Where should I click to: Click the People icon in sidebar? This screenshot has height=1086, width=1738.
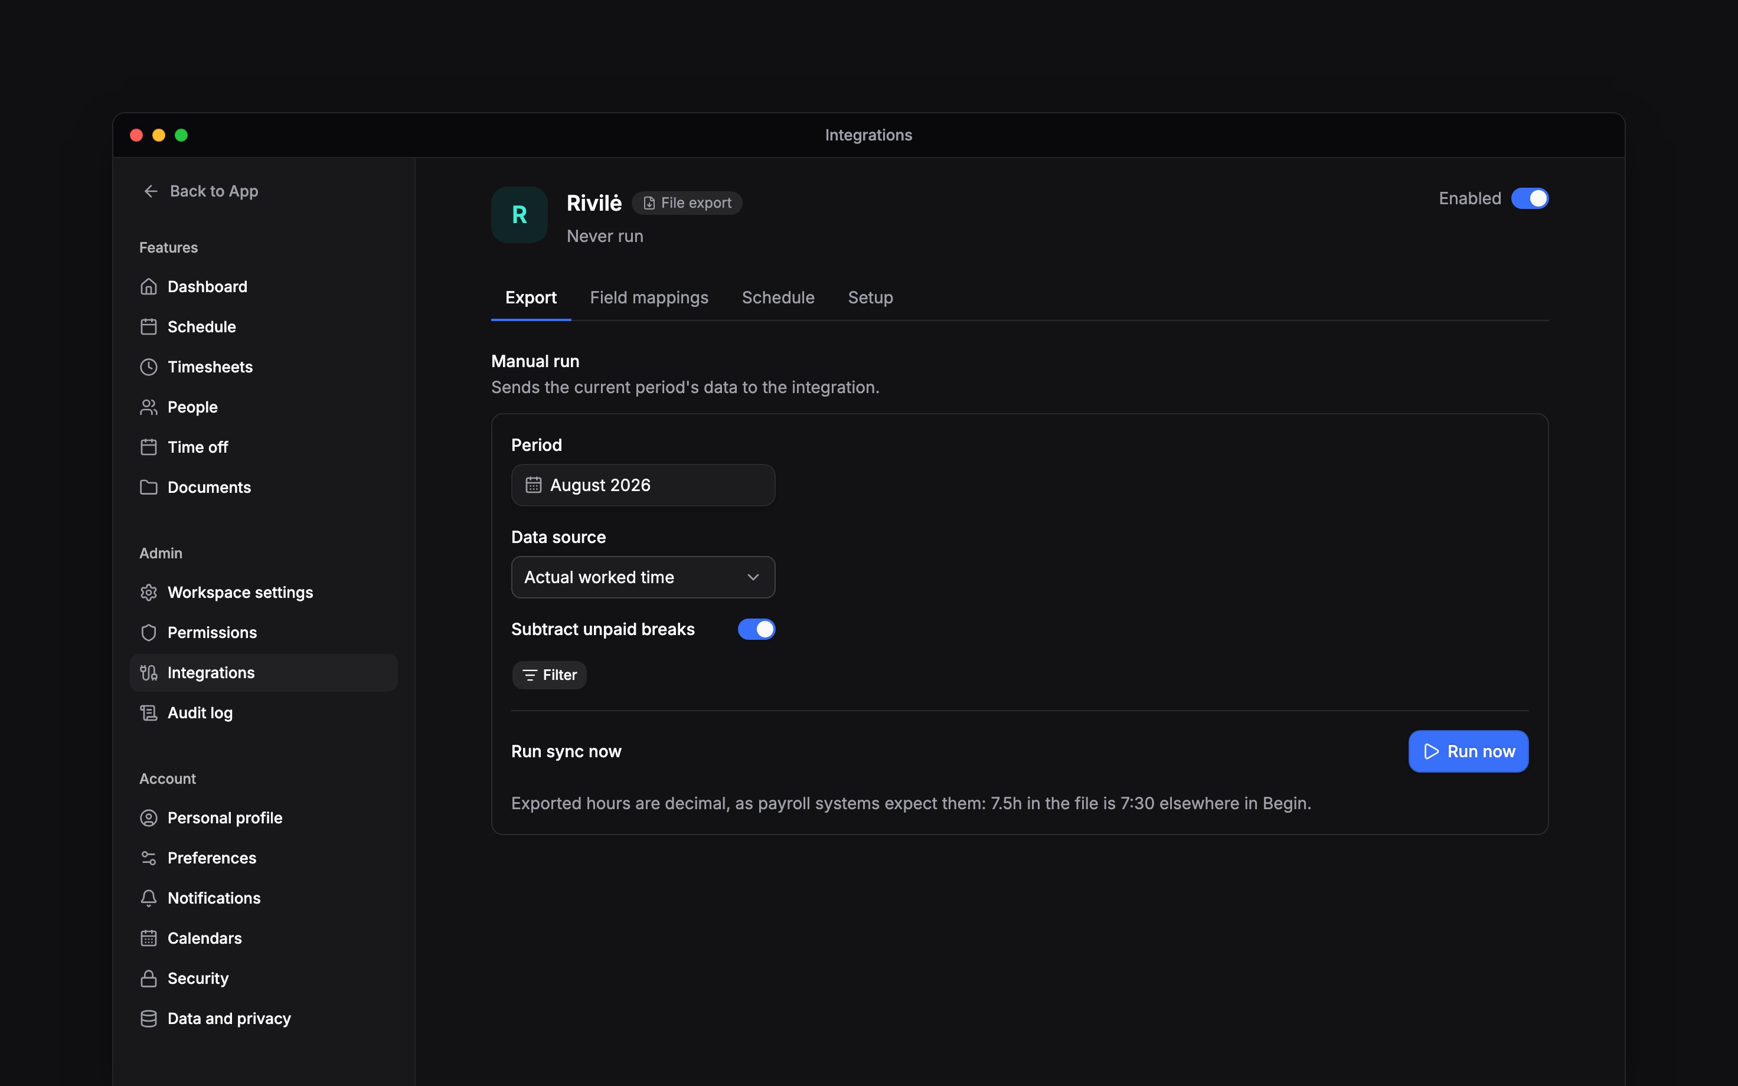149,407
